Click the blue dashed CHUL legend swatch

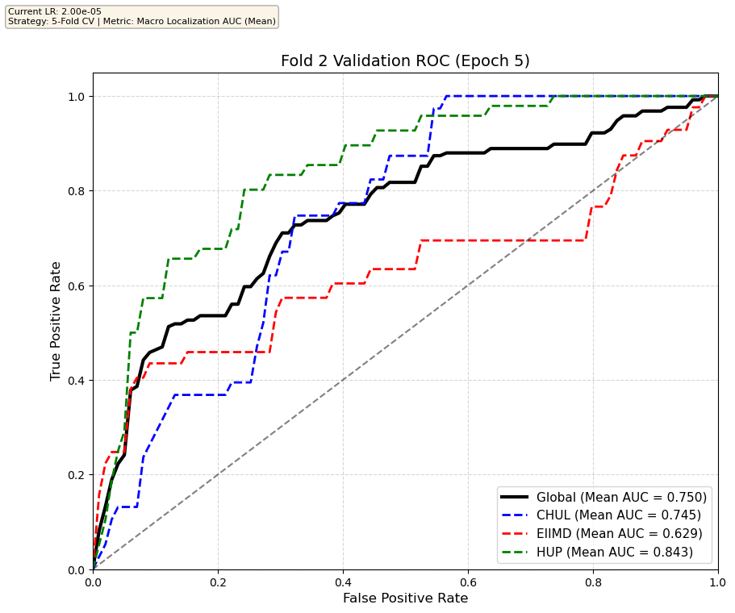click(516, 515)
